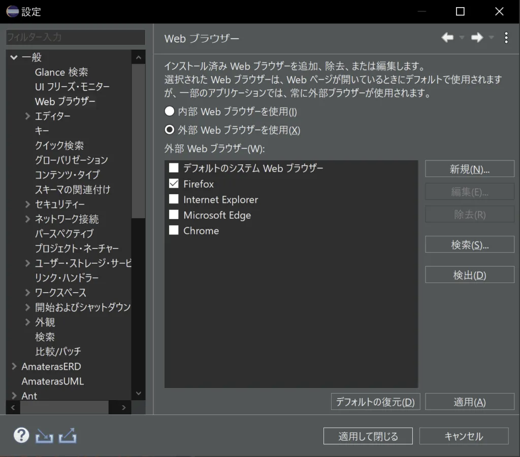
Task: Select Web ブラウザー in the tree
Action: 65,101
